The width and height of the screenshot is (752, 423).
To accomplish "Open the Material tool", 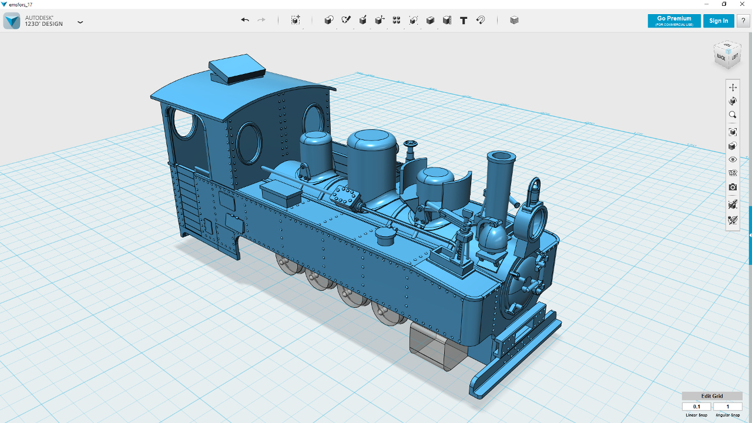I will [x=515, y=20].
